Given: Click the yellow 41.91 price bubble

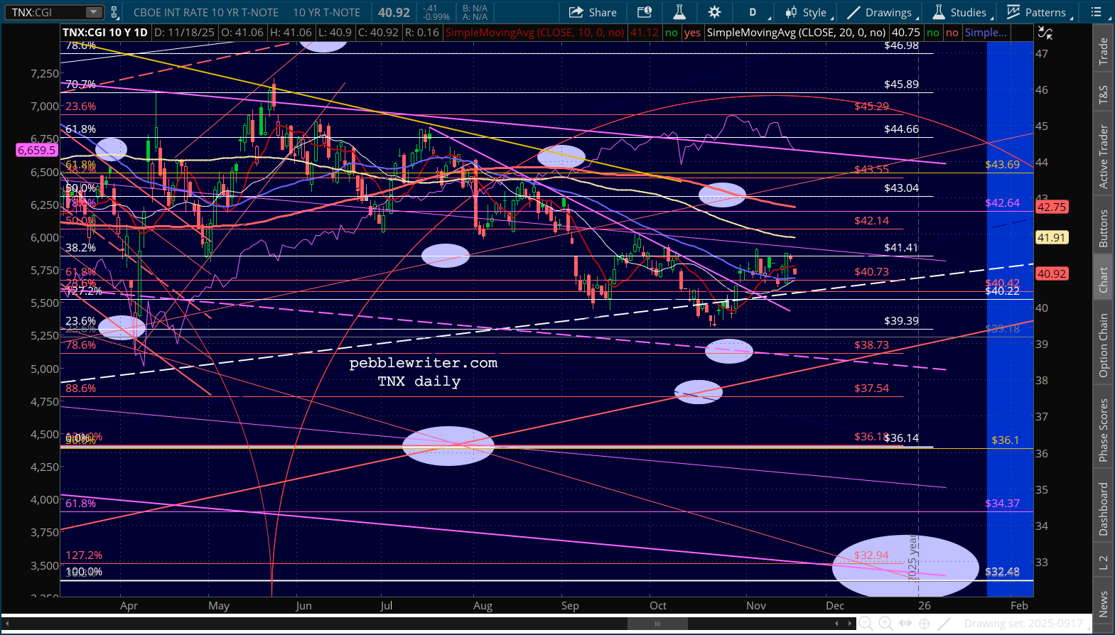Looking at the screenshot, I should click(x=1051, y=238).
